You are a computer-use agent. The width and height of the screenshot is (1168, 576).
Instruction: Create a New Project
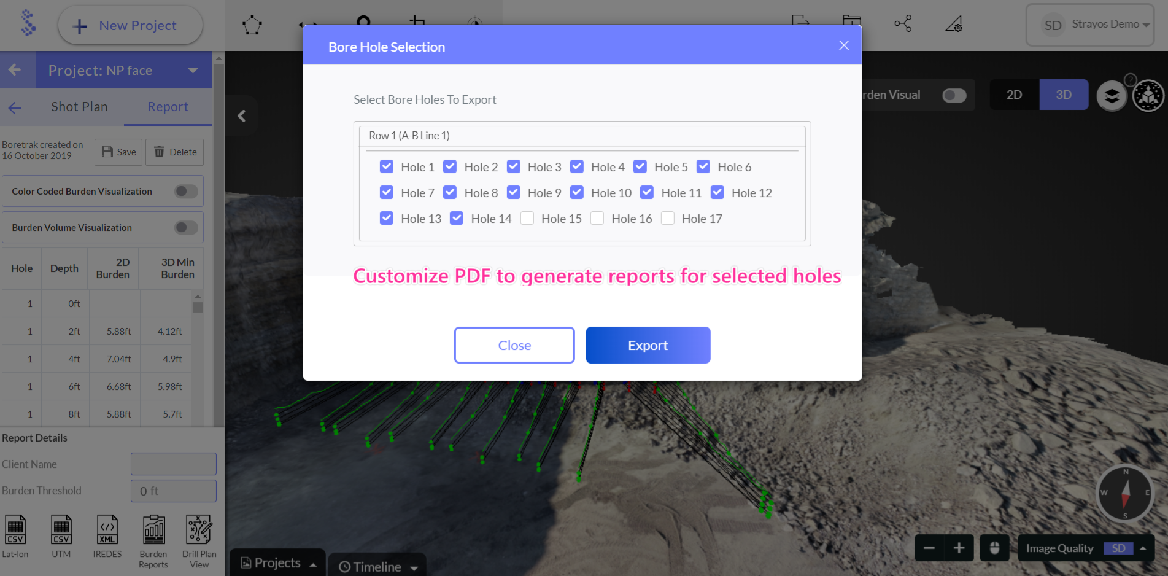tap(130, 25)
